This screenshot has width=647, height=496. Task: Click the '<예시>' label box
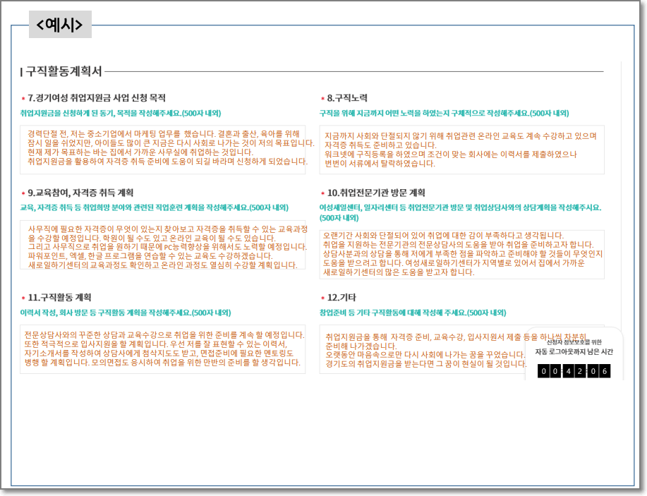[60, 25]
